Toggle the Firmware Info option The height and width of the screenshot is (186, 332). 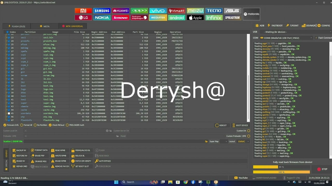(11, 125)
